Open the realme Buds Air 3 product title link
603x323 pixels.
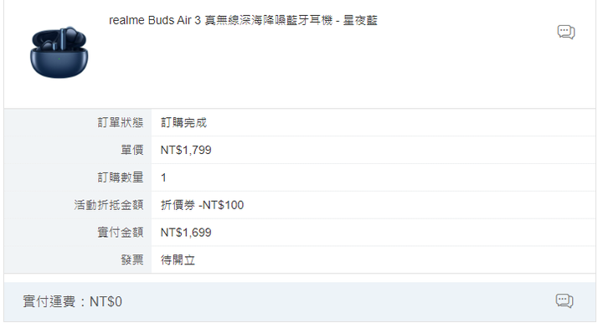tap(243, 20)
